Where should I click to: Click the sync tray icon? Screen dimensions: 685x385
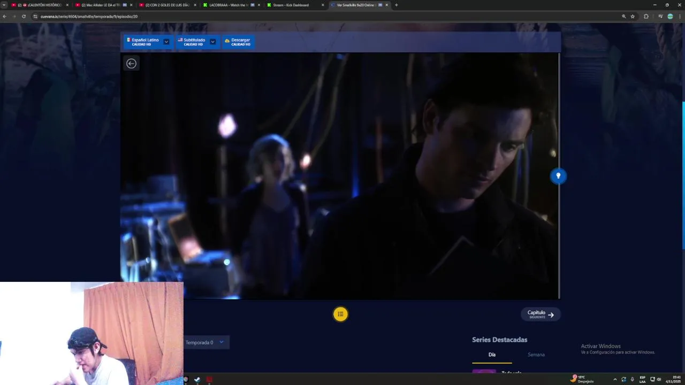tap(623, 379)
